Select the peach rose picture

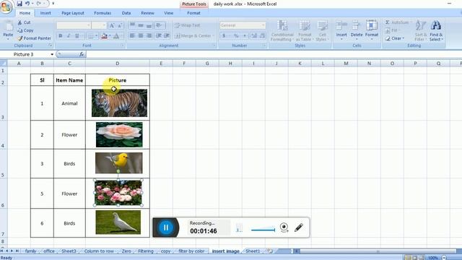[119, 135]
